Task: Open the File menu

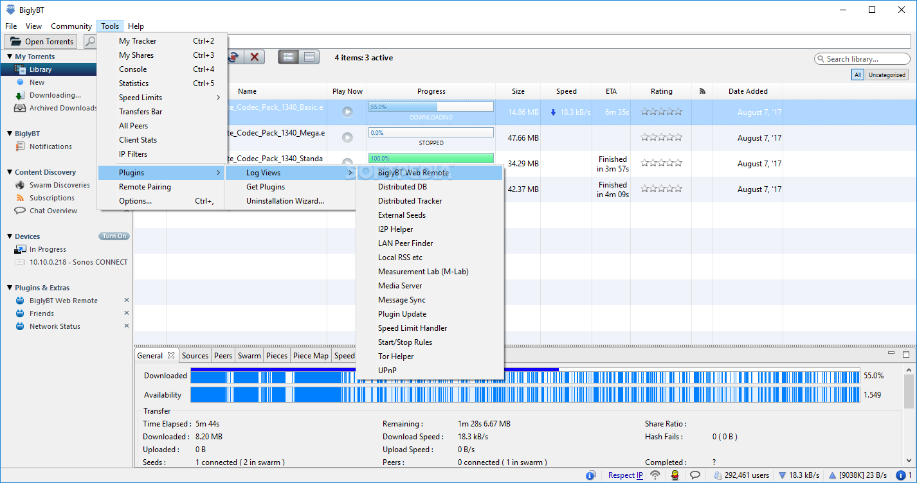Action: pyautogui.click(x=11, y=26)
